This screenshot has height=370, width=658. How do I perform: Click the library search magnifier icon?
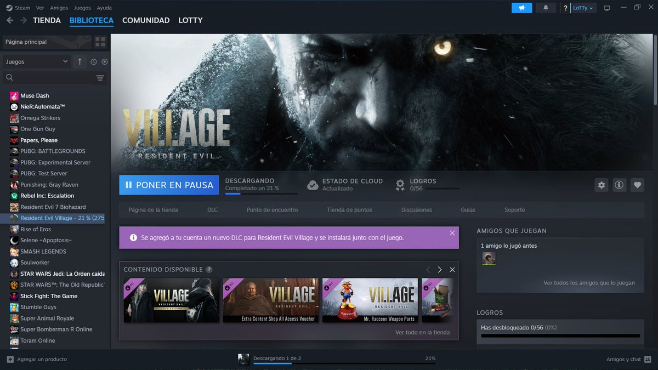coord(9,78)
